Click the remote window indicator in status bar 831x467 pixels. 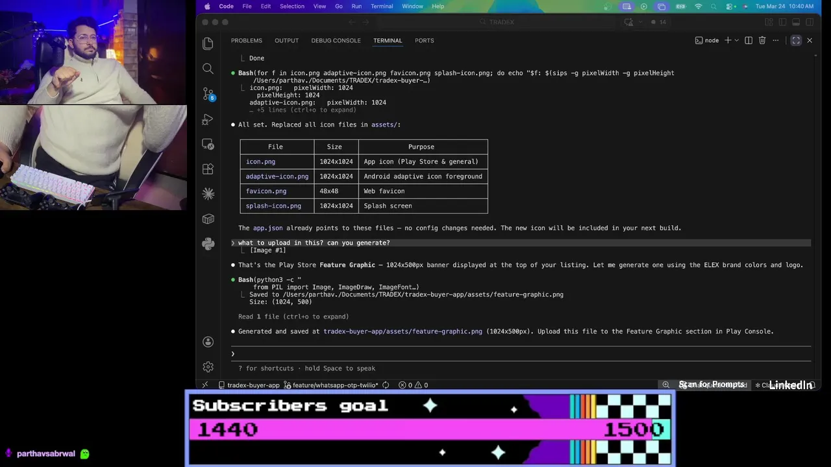click(205, 385)
